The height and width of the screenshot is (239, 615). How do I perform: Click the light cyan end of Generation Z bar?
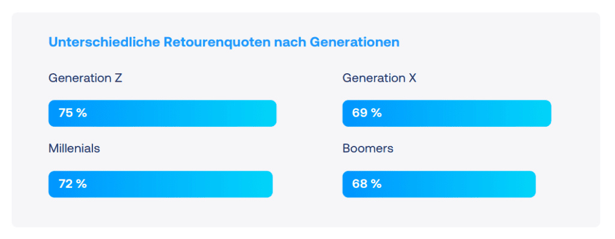[267, 113]
